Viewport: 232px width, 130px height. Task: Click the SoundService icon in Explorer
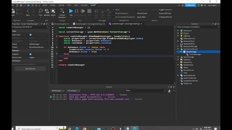(x=181, y=70)
